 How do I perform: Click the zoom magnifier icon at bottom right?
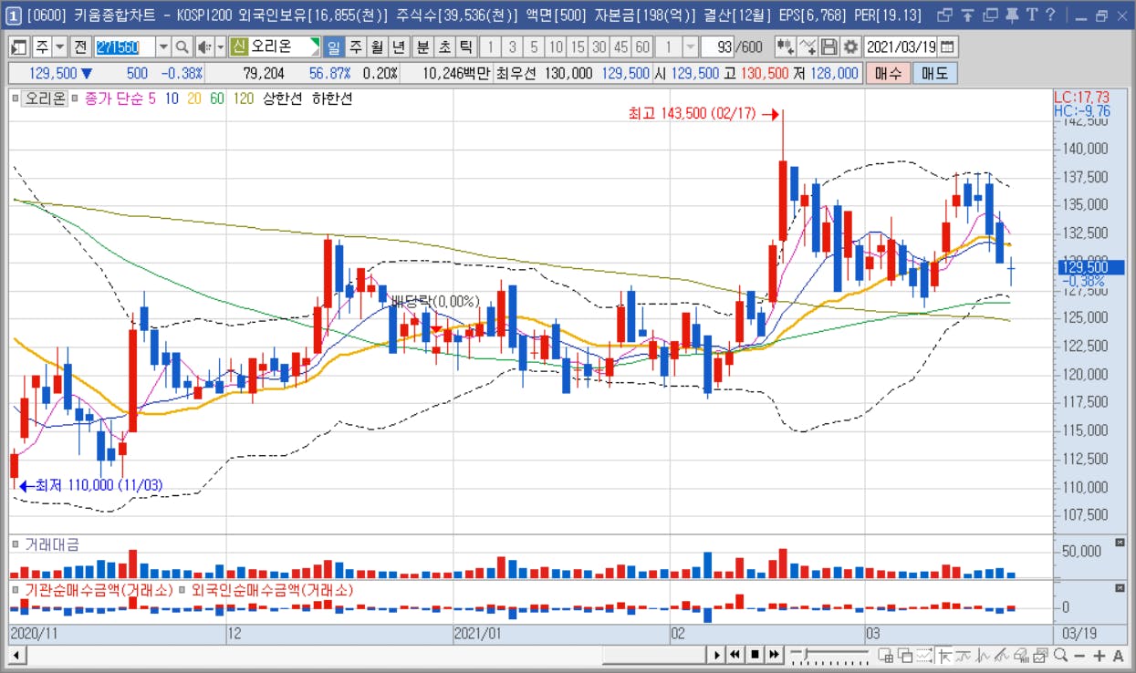tap(1060, 655)
